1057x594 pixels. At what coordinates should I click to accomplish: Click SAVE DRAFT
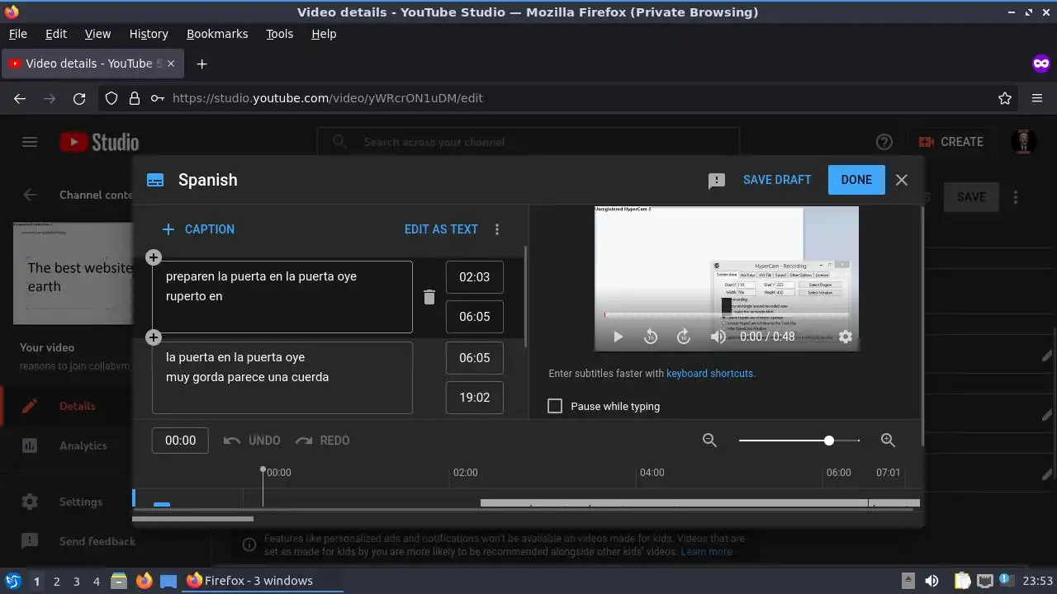777,180
